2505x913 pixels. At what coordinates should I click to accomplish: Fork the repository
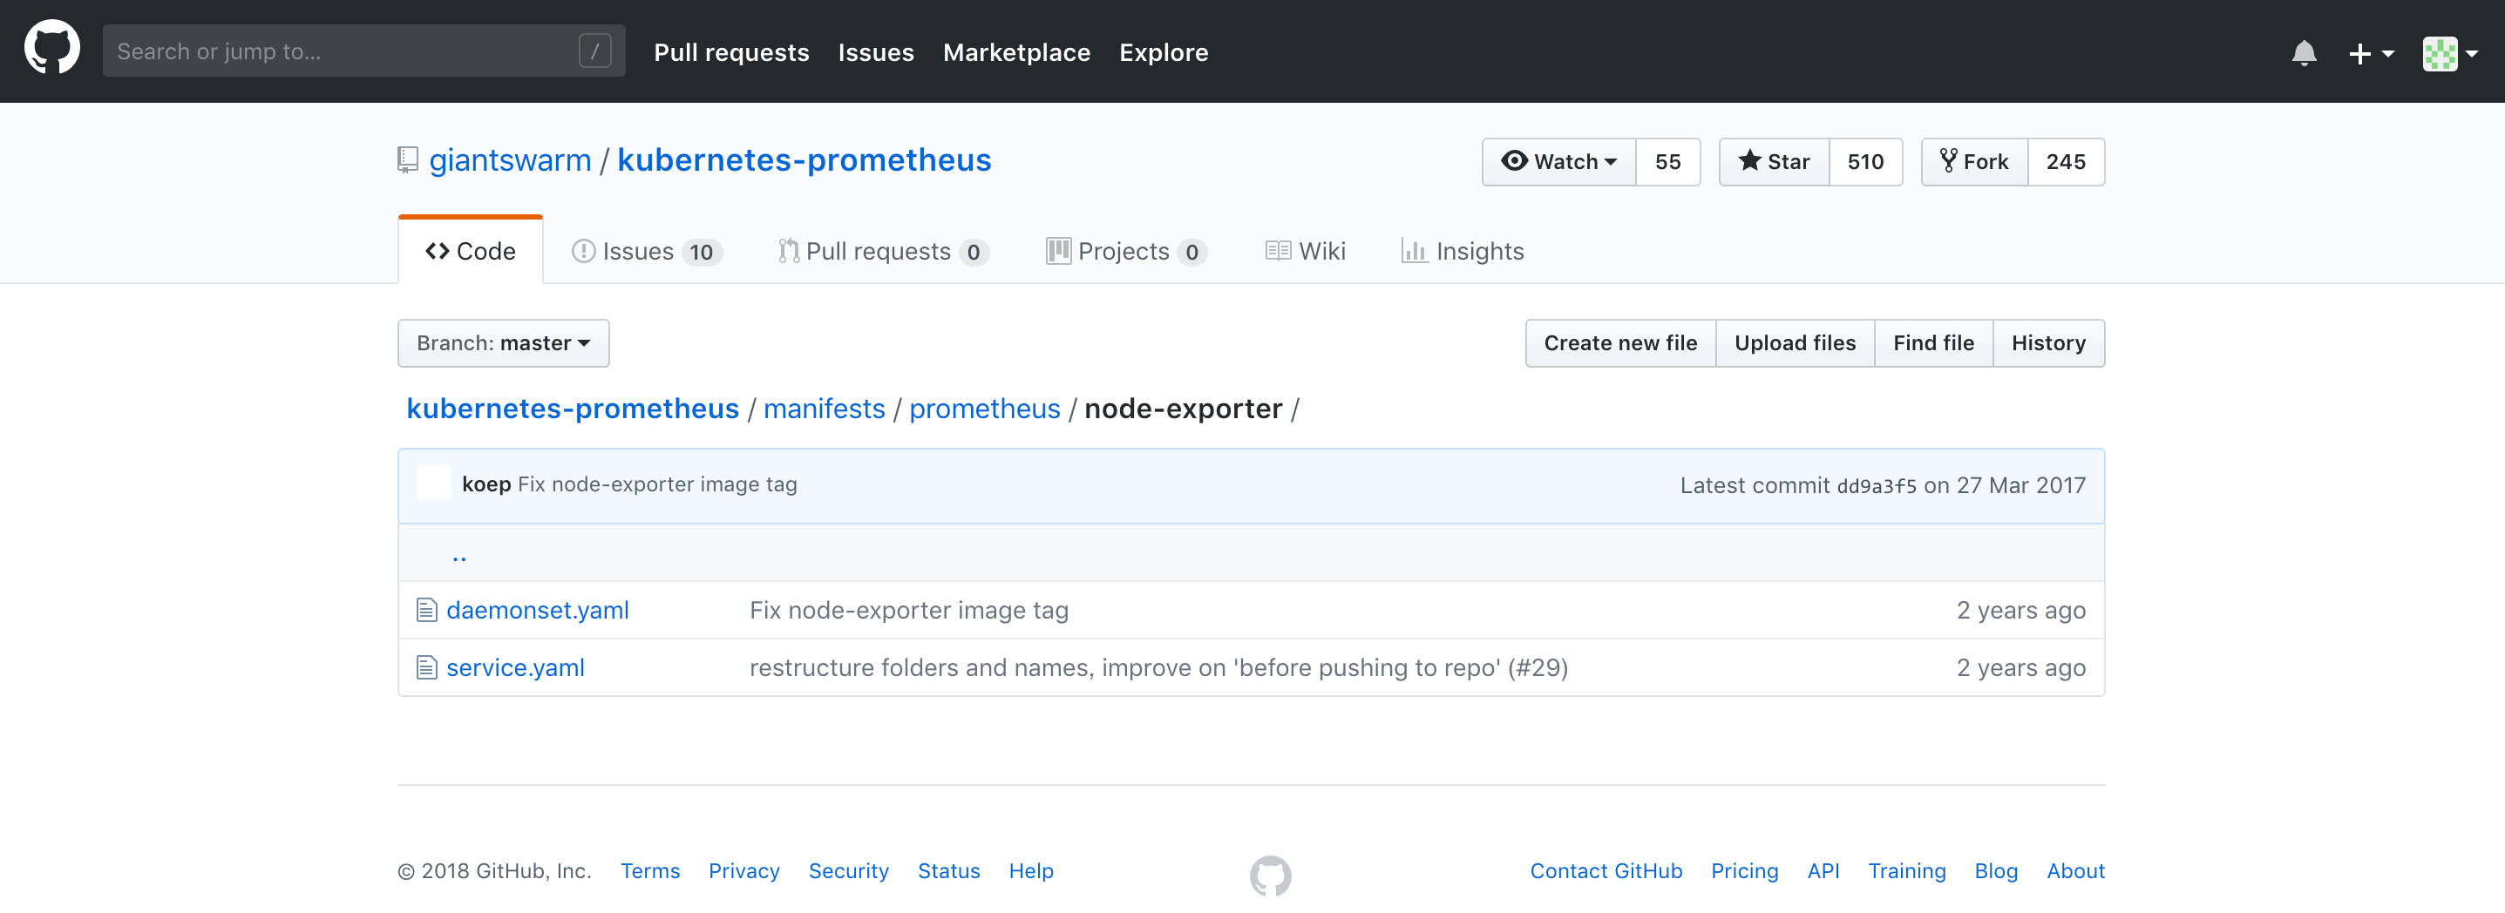pyautogui.click(x=1974, y=161)
